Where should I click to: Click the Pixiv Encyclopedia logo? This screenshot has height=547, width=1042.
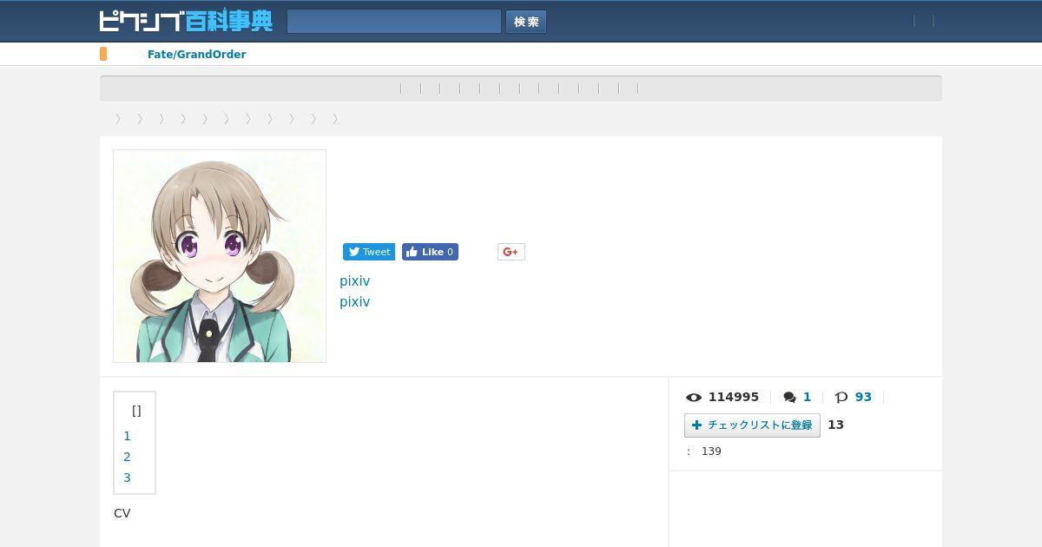186,21
